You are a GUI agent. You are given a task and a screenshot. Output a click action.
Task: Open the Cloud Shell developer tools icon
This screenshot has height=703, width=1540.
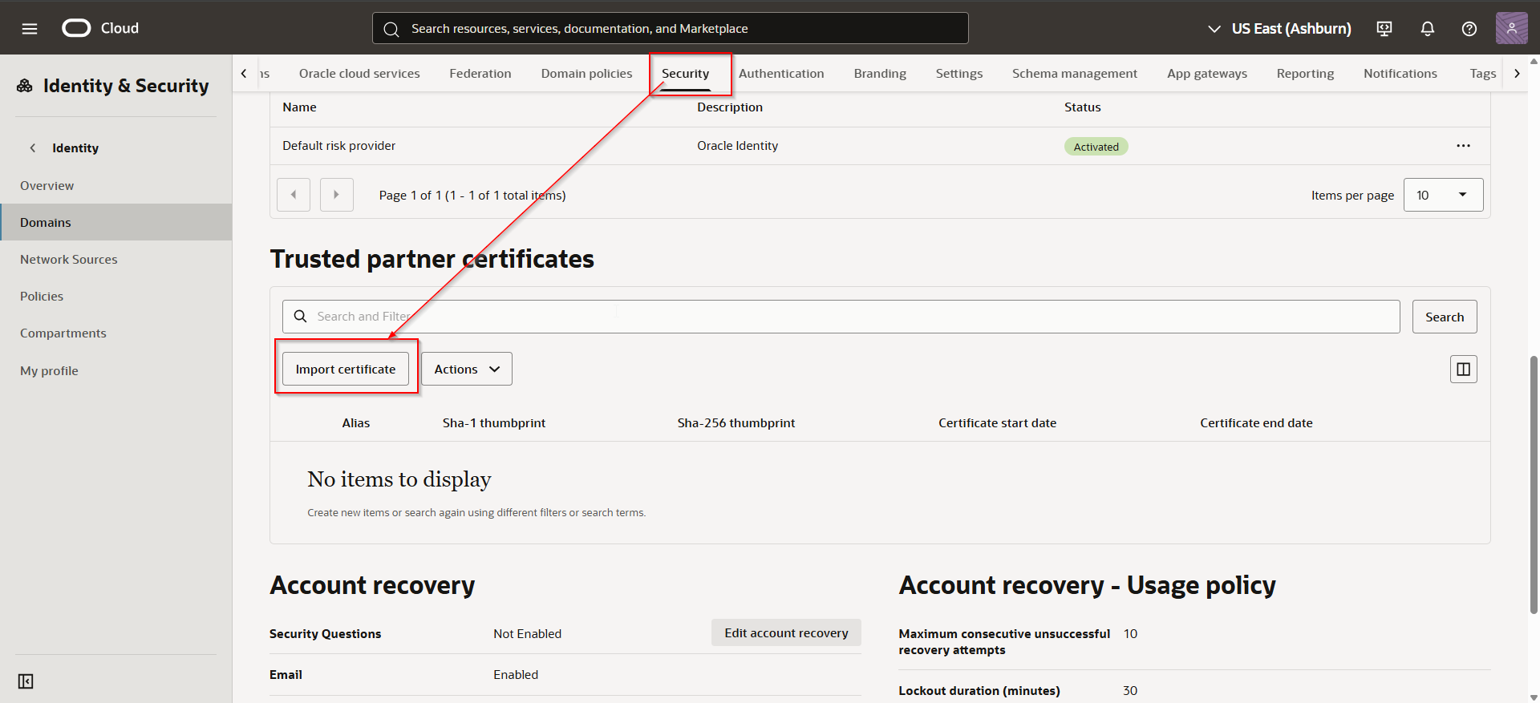coord(1384,29)
